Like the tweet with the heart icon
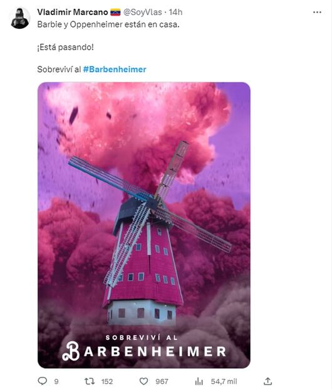Viewport: 332px width, 389px height. (x=143, y=381)
